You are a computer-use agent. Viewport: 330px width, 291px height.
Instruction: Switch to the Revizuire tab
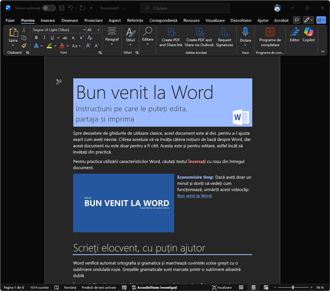tap(191, 20)
